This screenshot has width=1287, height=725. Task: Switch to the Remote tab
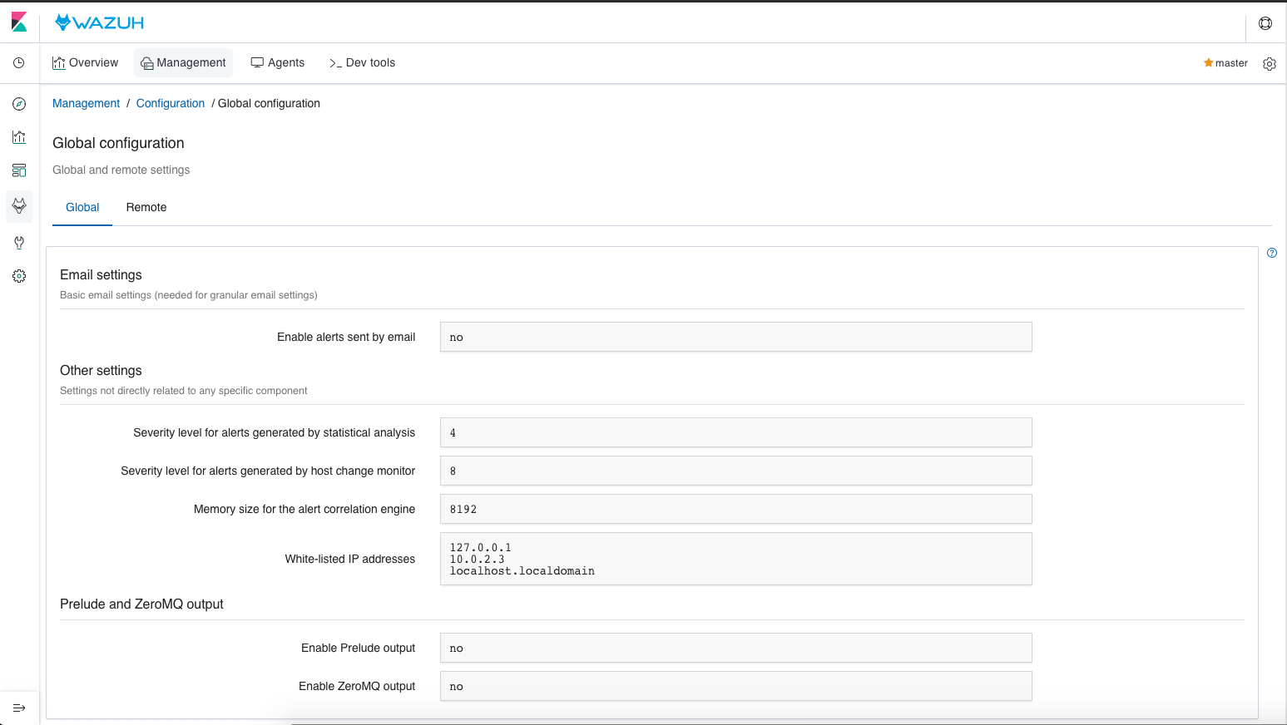pos(146,207)
